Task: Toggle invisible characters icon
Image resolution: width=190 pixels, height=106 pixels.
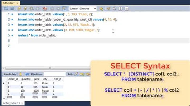Action: (x=120, y=9)
